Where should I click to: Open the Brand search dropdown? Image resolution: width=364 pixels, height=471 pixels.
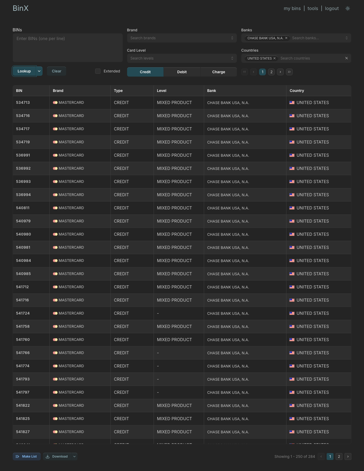[182, 38]
